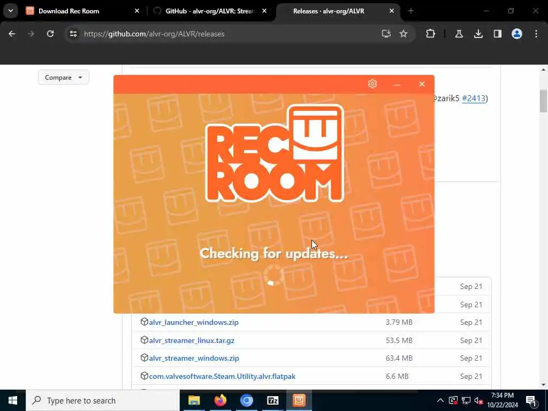Switch to GitHub alvr-org/ALVR tab
Screen dimensions: 548x411
tap(210, 11)
